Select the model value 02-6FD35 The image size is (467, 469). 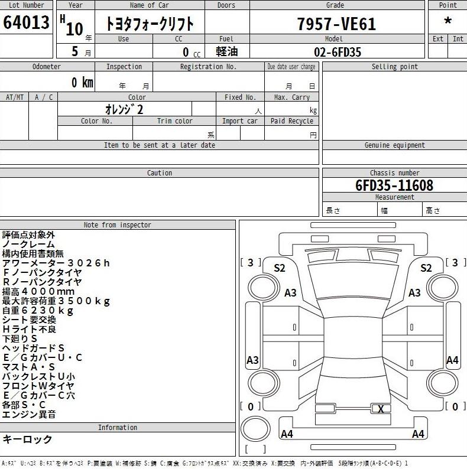tap(338, 53)
